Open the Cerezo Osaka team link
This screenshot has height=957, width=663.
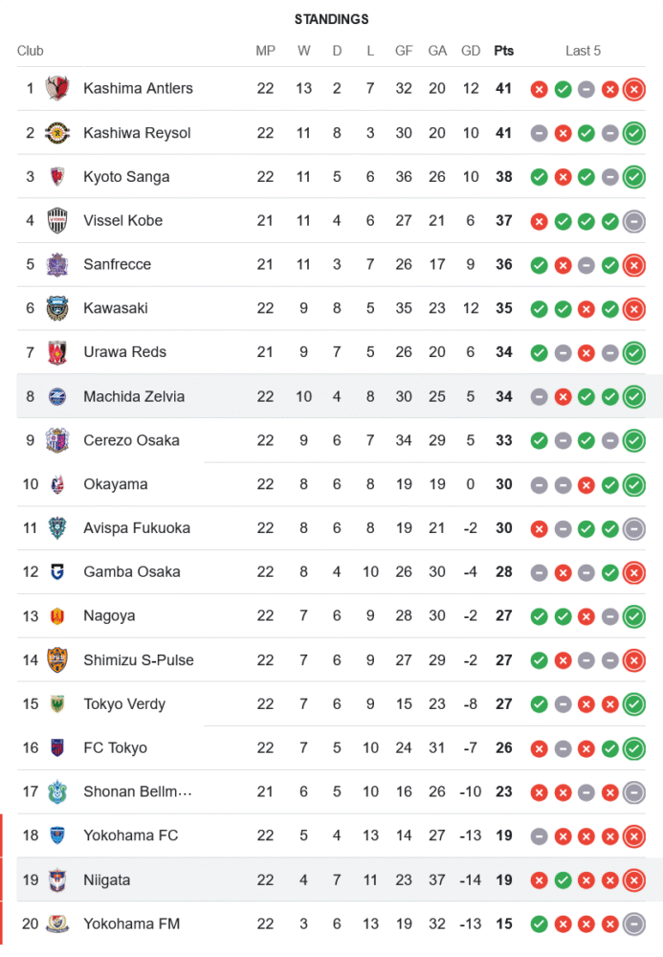131,440
